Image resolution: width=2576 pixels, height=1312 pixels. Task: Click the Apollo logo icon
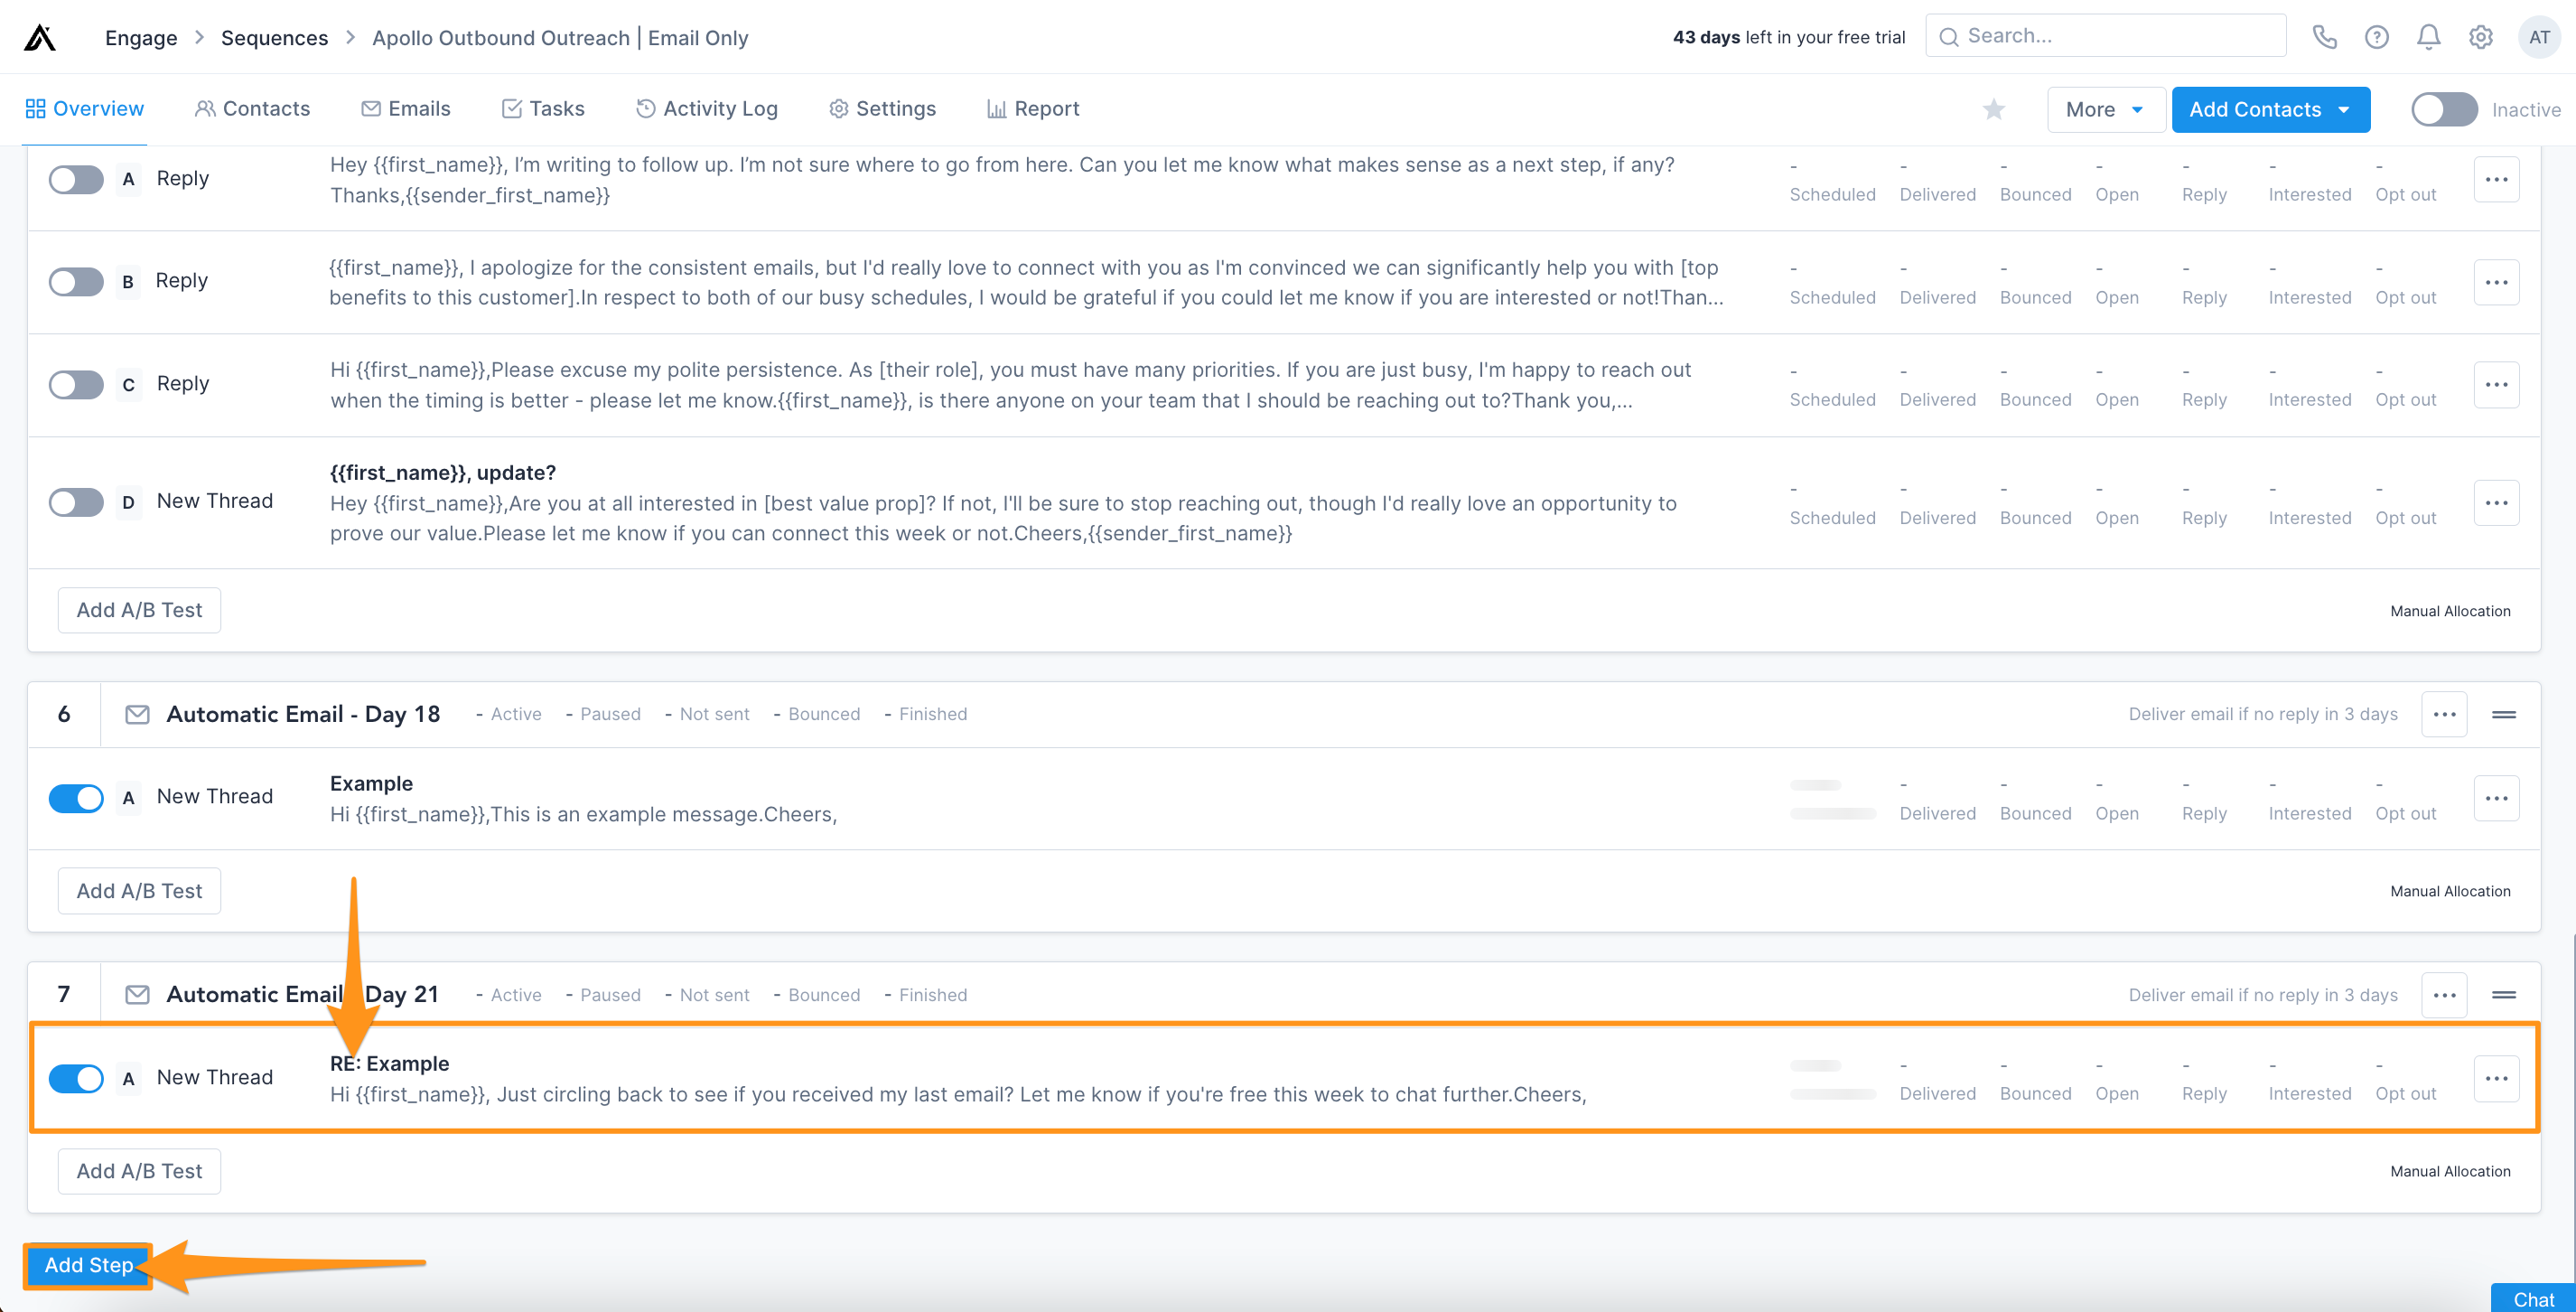(x=40, y=37)
